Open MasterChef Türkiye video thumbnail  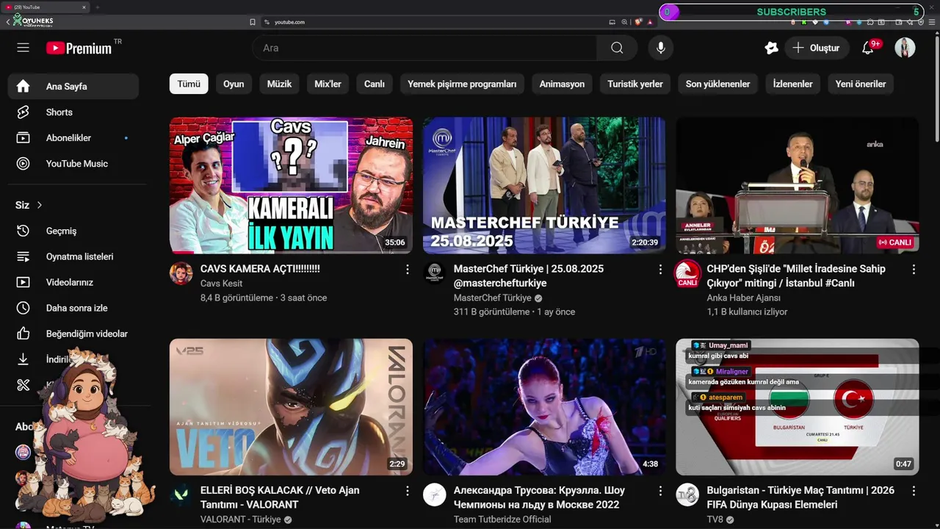(x=544, y=186)
